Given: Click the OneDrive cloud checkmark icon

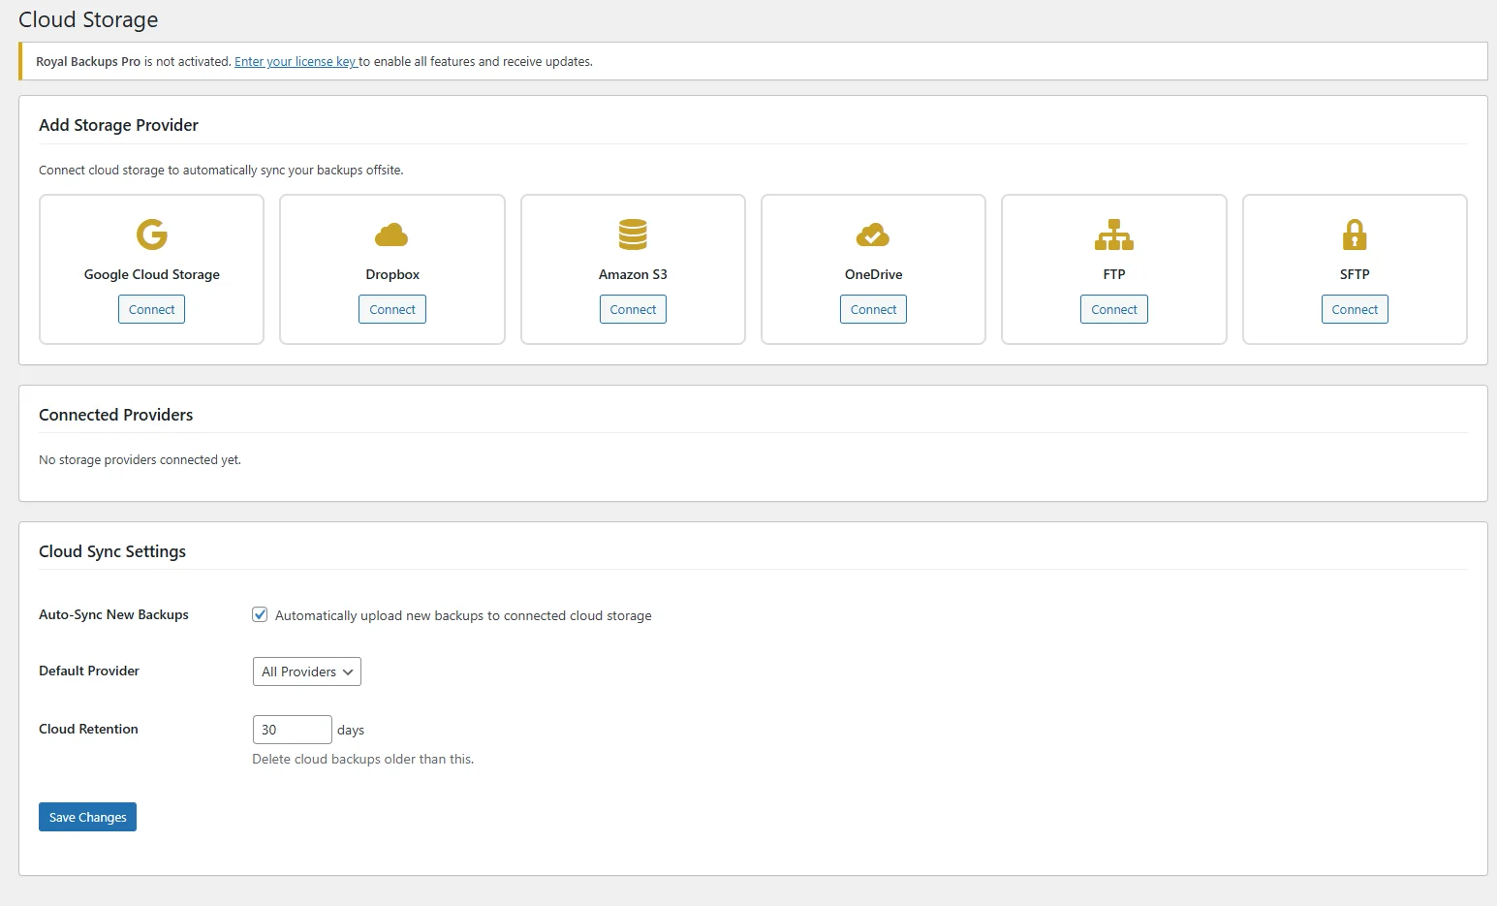Looking at the screenshot, I should tap(872, 234).
